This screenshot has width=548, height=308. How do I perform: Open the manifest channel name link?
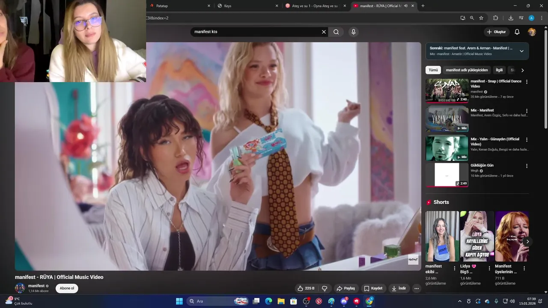point(36,286)
